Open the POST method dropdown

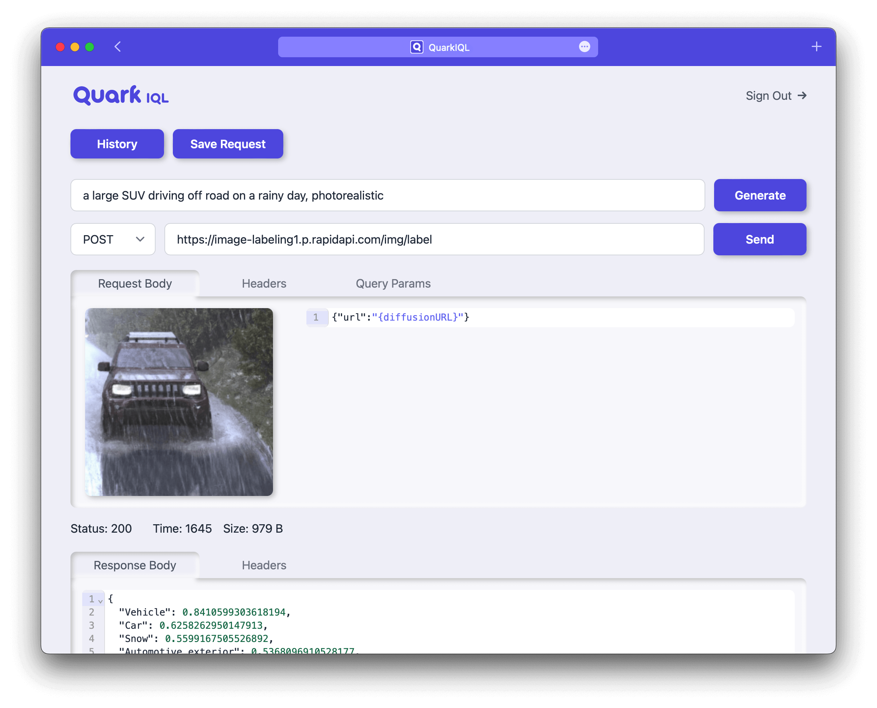click(113, 240)
